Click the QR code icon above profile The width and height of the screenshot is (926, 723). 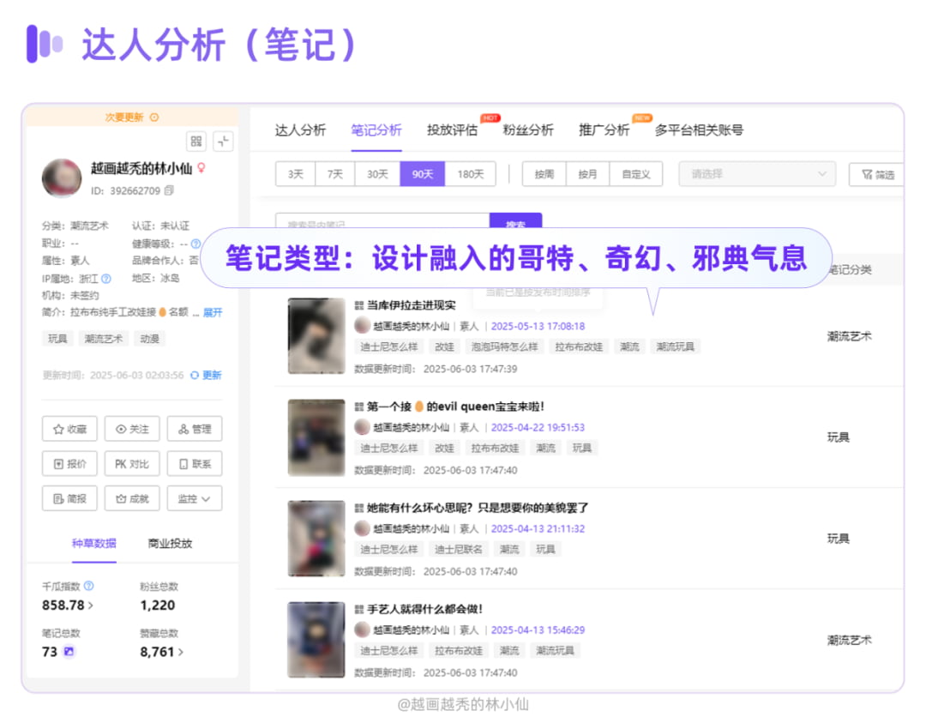[x=196, y=142]
